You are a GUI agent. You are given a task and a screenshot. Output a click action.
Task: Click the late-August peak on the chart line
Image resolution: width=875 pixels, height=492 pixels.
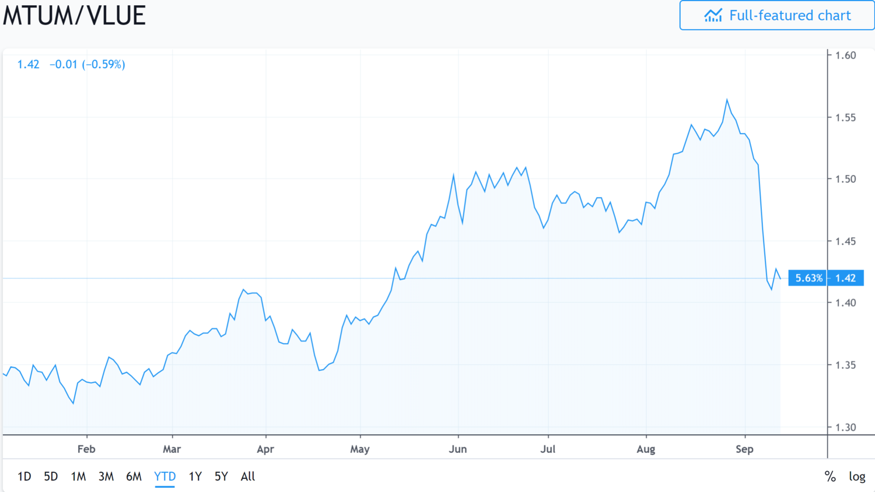(x=727, y=100)
